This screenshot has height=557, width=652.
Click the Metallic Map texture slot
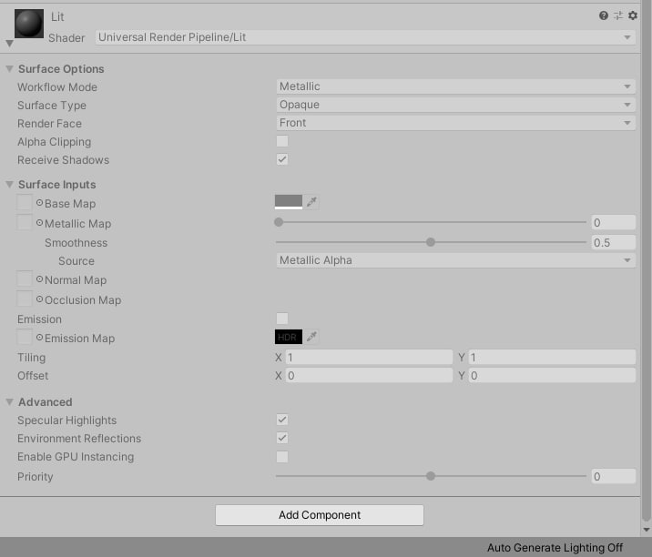coord(24,222)
